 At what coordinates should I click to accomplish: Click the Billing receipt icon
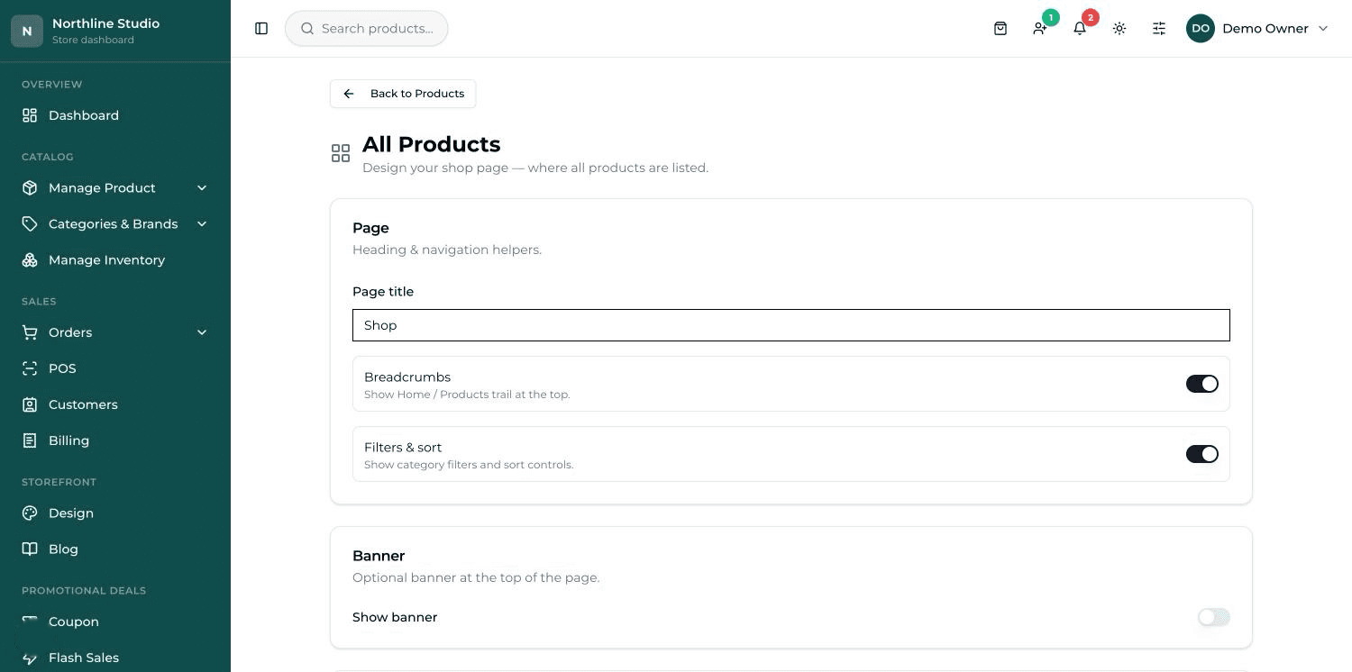point(30,440)
